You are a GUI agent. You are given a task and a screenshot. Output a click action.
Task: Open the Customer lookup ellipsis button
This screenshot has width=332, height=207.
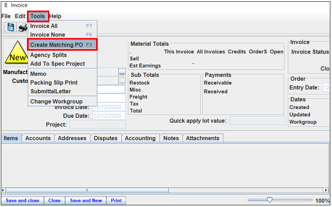pyautogui.click(x=122, y=81)
